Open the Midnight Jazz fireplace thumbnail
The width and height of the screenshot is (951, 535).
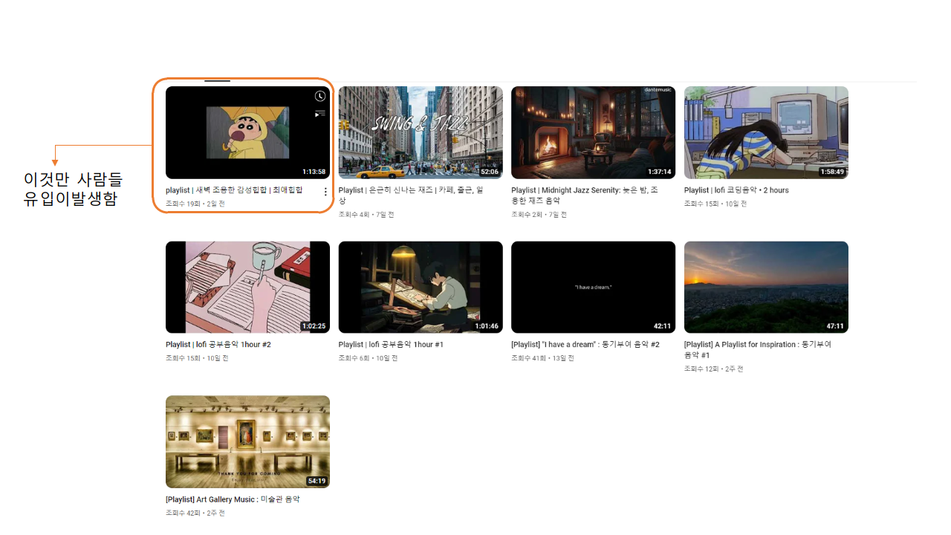(x=594, y=132)
